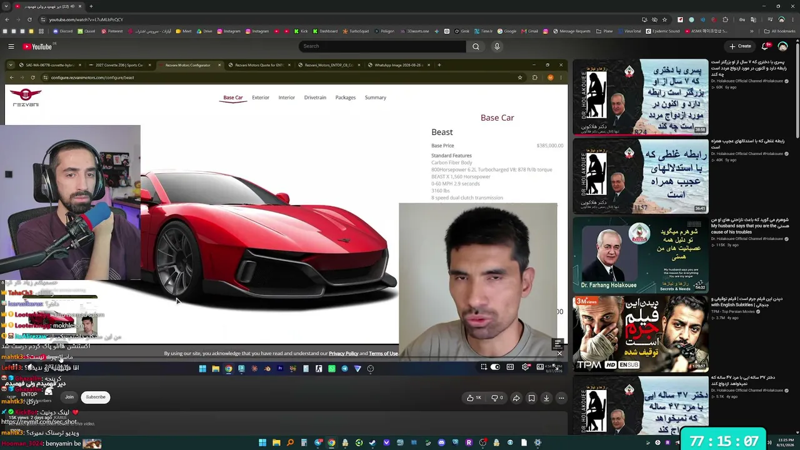Open the All Bookmarks folder
This screenshot has height=450, width=800.
point(780,31)
